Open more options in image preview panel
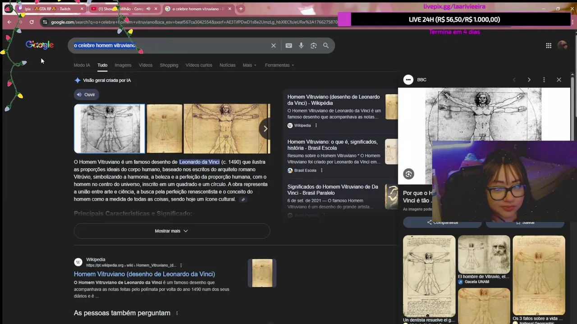The width and height of the screenshot is (577, 324). tap(544, 80)
